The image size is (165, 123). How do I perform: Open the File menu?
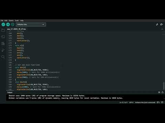coord(2,20)
